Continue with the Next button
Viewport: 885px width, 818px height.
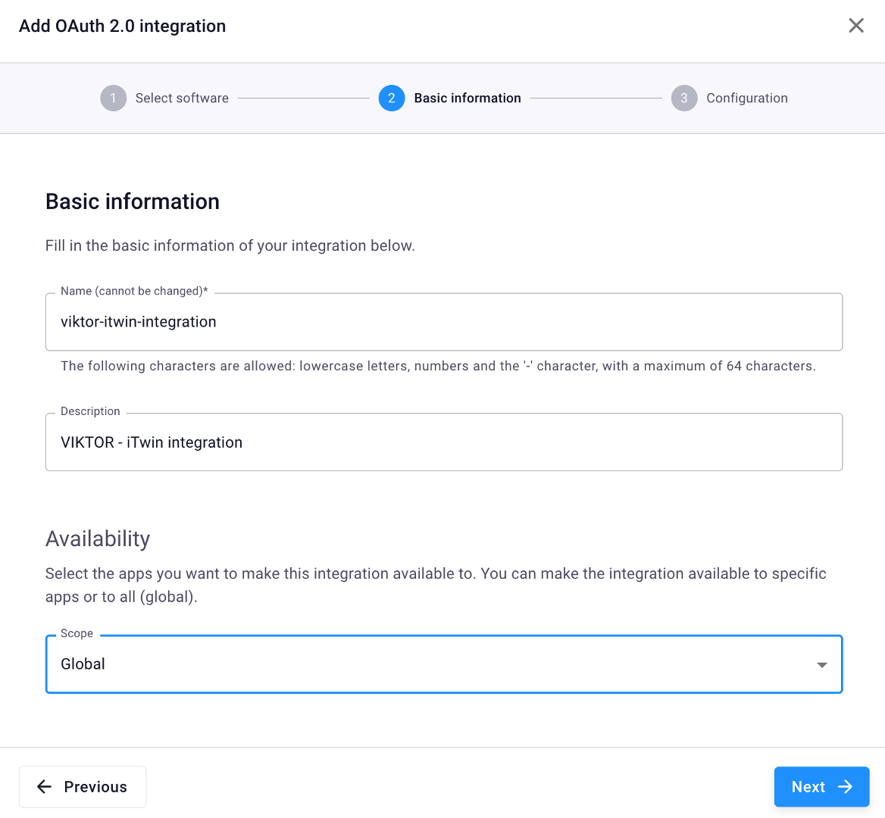821,786
